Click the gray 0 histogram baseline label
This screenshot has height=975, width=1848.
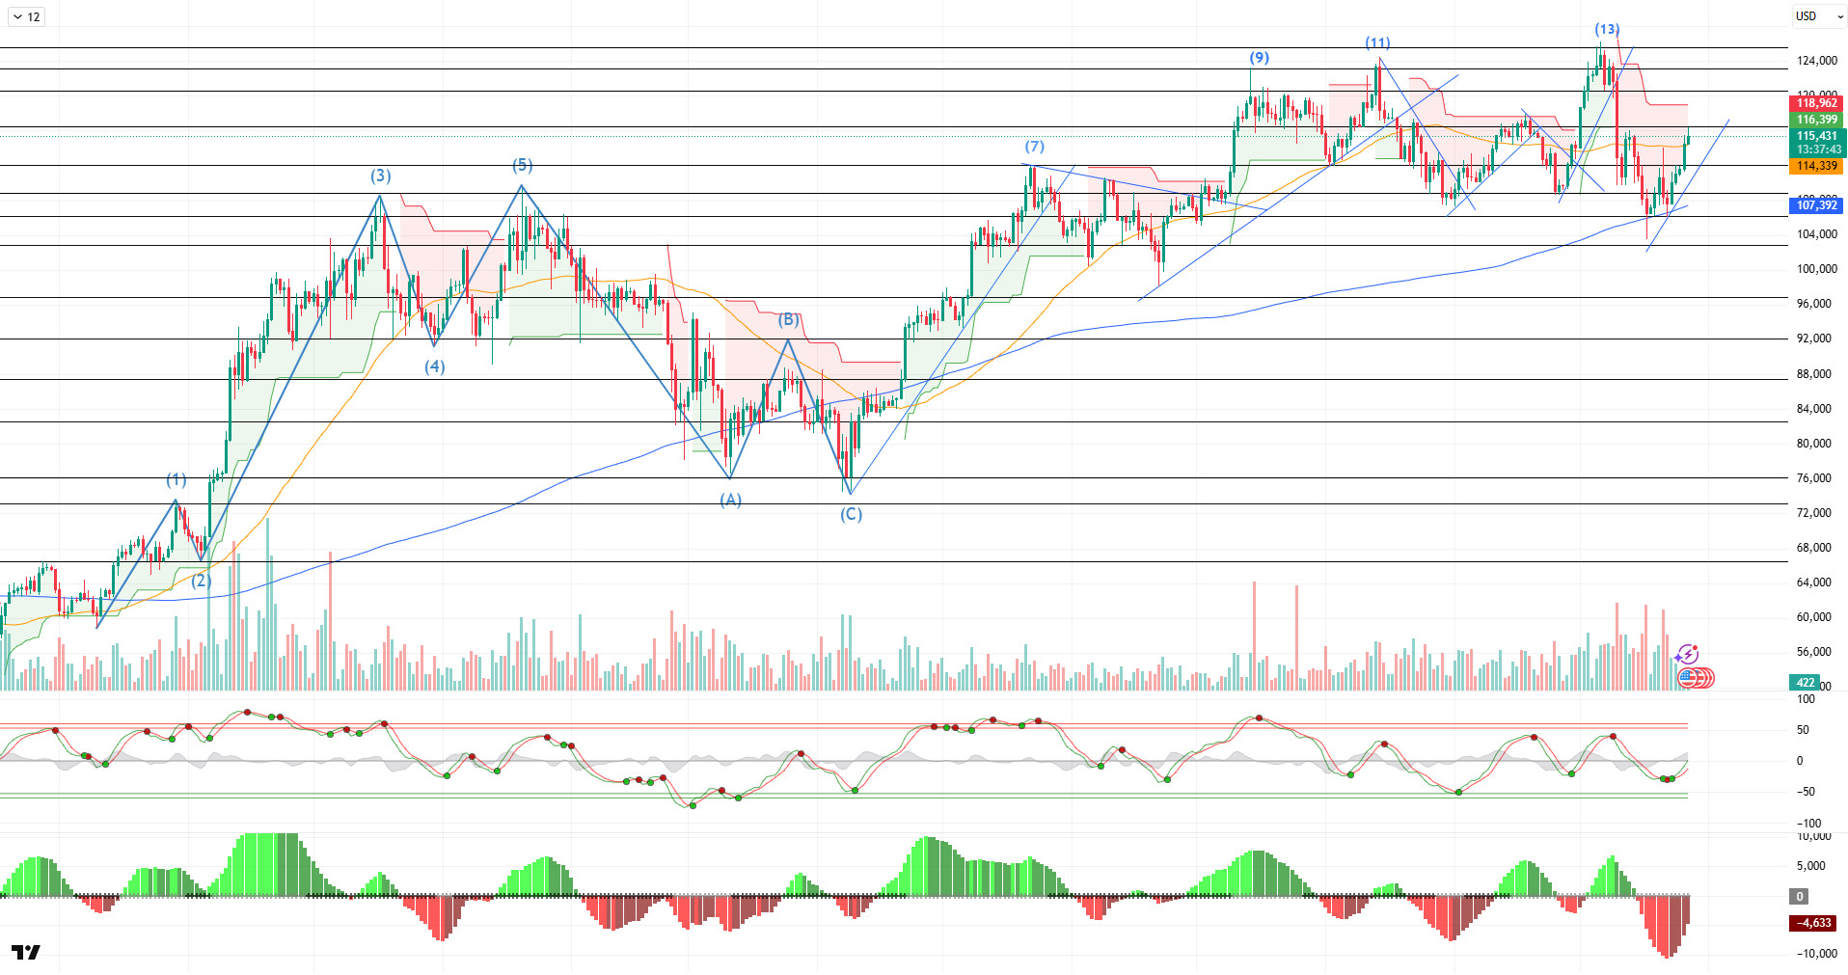1799,897
